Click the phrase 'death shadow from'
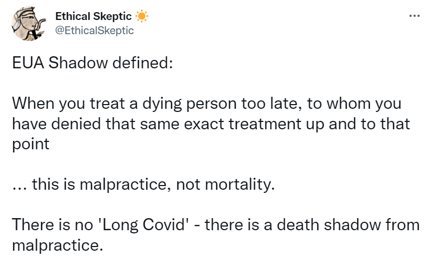 click(x=360, y=224)
